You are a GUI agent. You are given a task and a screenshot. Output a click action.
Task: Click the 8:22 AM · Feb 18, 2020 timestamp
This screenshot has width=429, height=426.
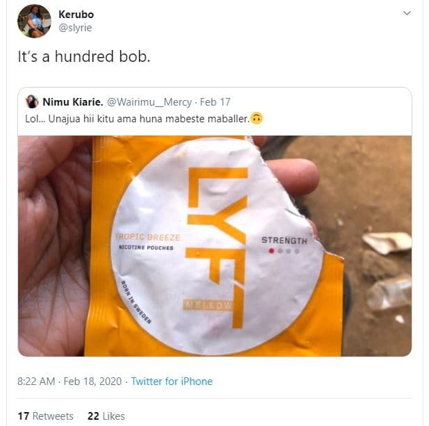click(x=70, y=382)
